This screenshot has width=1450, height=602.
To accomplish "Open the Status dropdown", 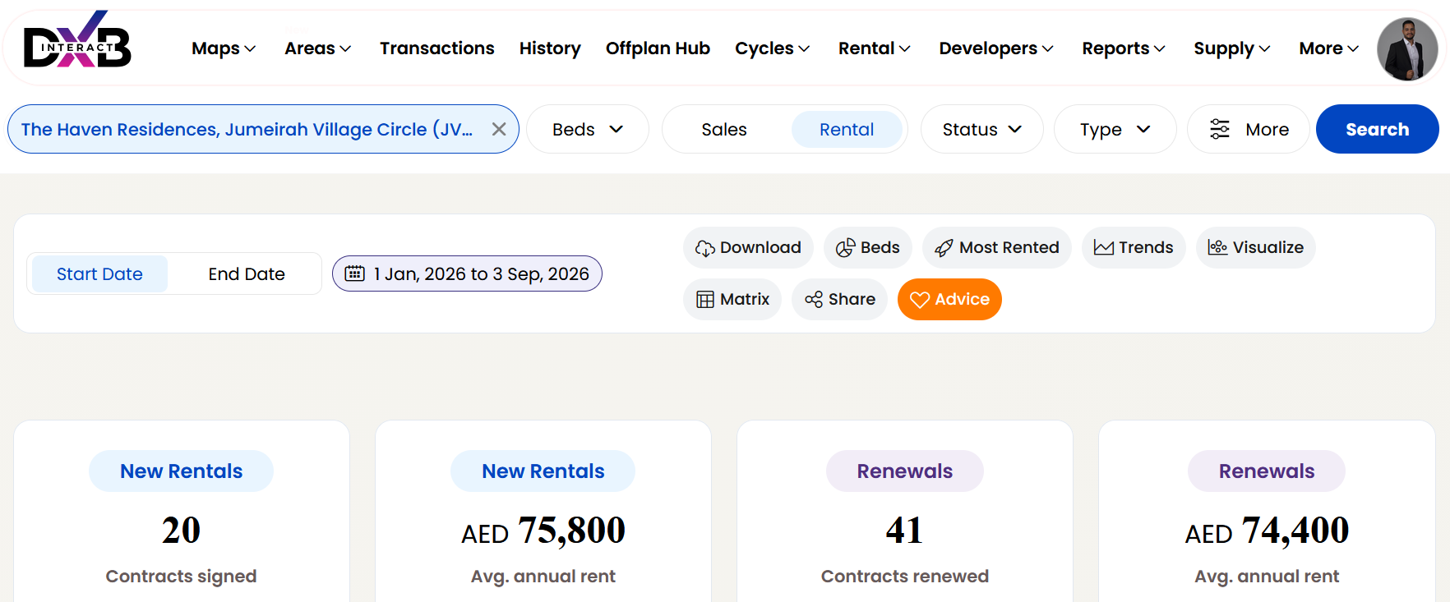I will tap(981, 130).
